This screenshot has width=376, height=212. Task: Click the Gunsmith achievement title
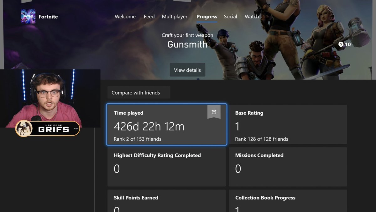pos(187,44)
